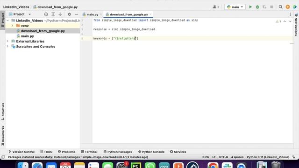Expand External Libraries node

point(7,41)
